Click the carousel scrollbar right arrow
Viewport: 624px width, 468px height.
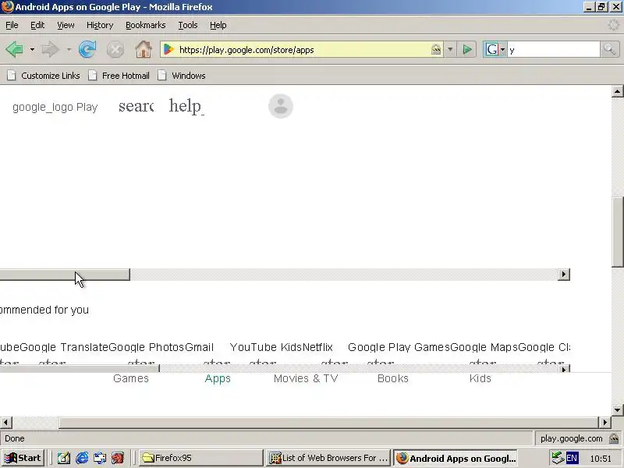563,275
